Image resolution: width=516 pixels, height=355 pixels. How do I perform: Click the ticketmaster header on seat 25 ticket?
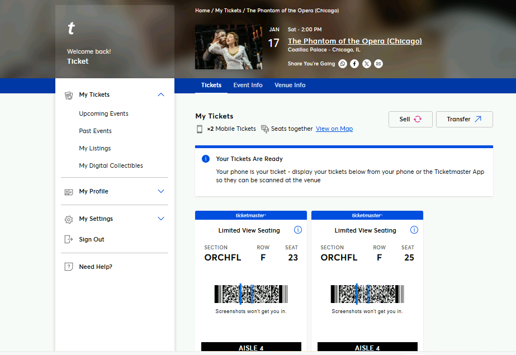[367, 215]
